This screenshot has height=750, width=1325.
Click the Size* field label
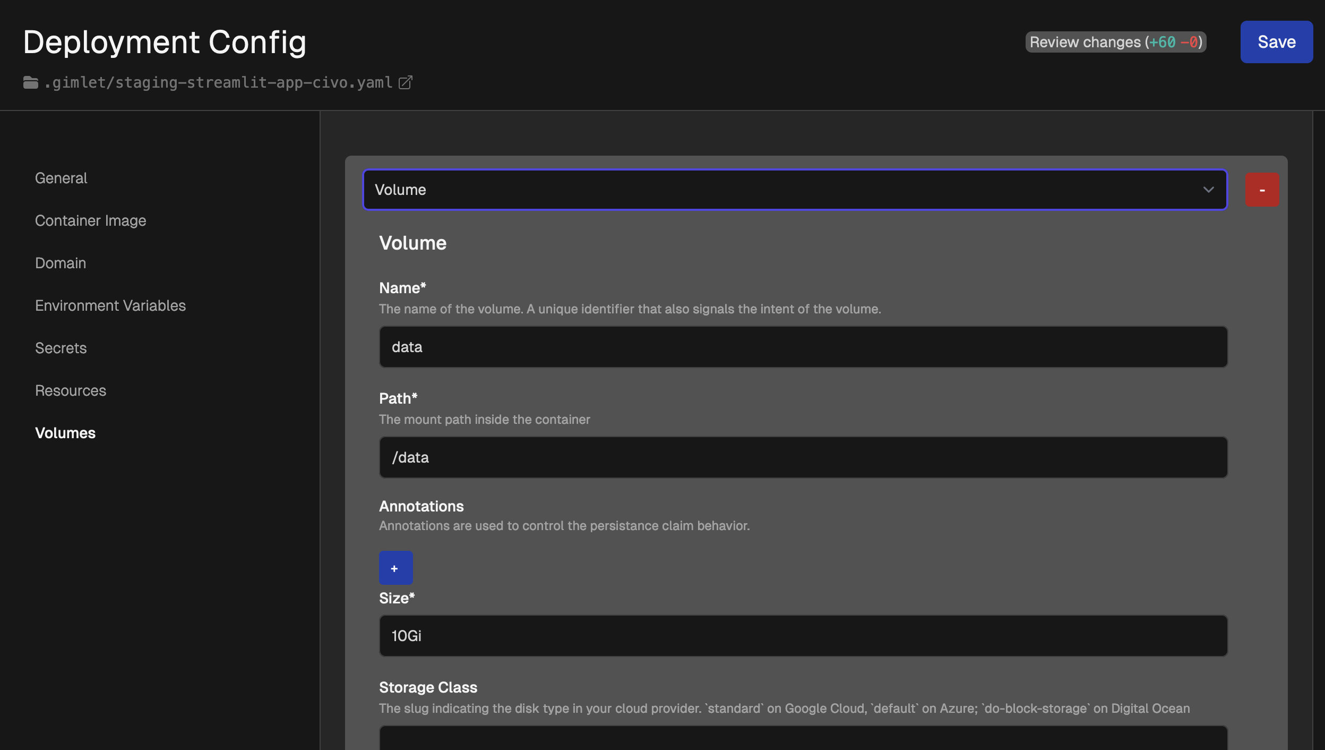(x=397, y=598)
